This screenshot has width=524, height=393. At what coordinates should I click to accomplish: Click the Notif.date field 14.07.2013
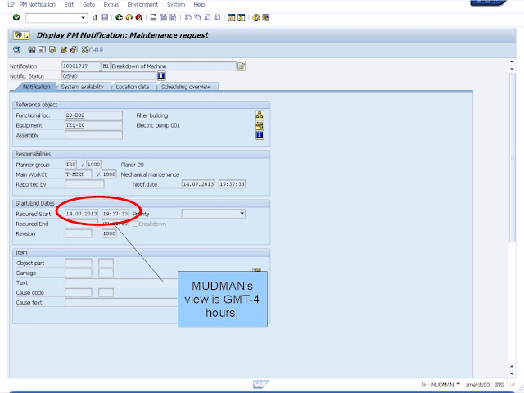pyautogui.click(x=198, y=184)
